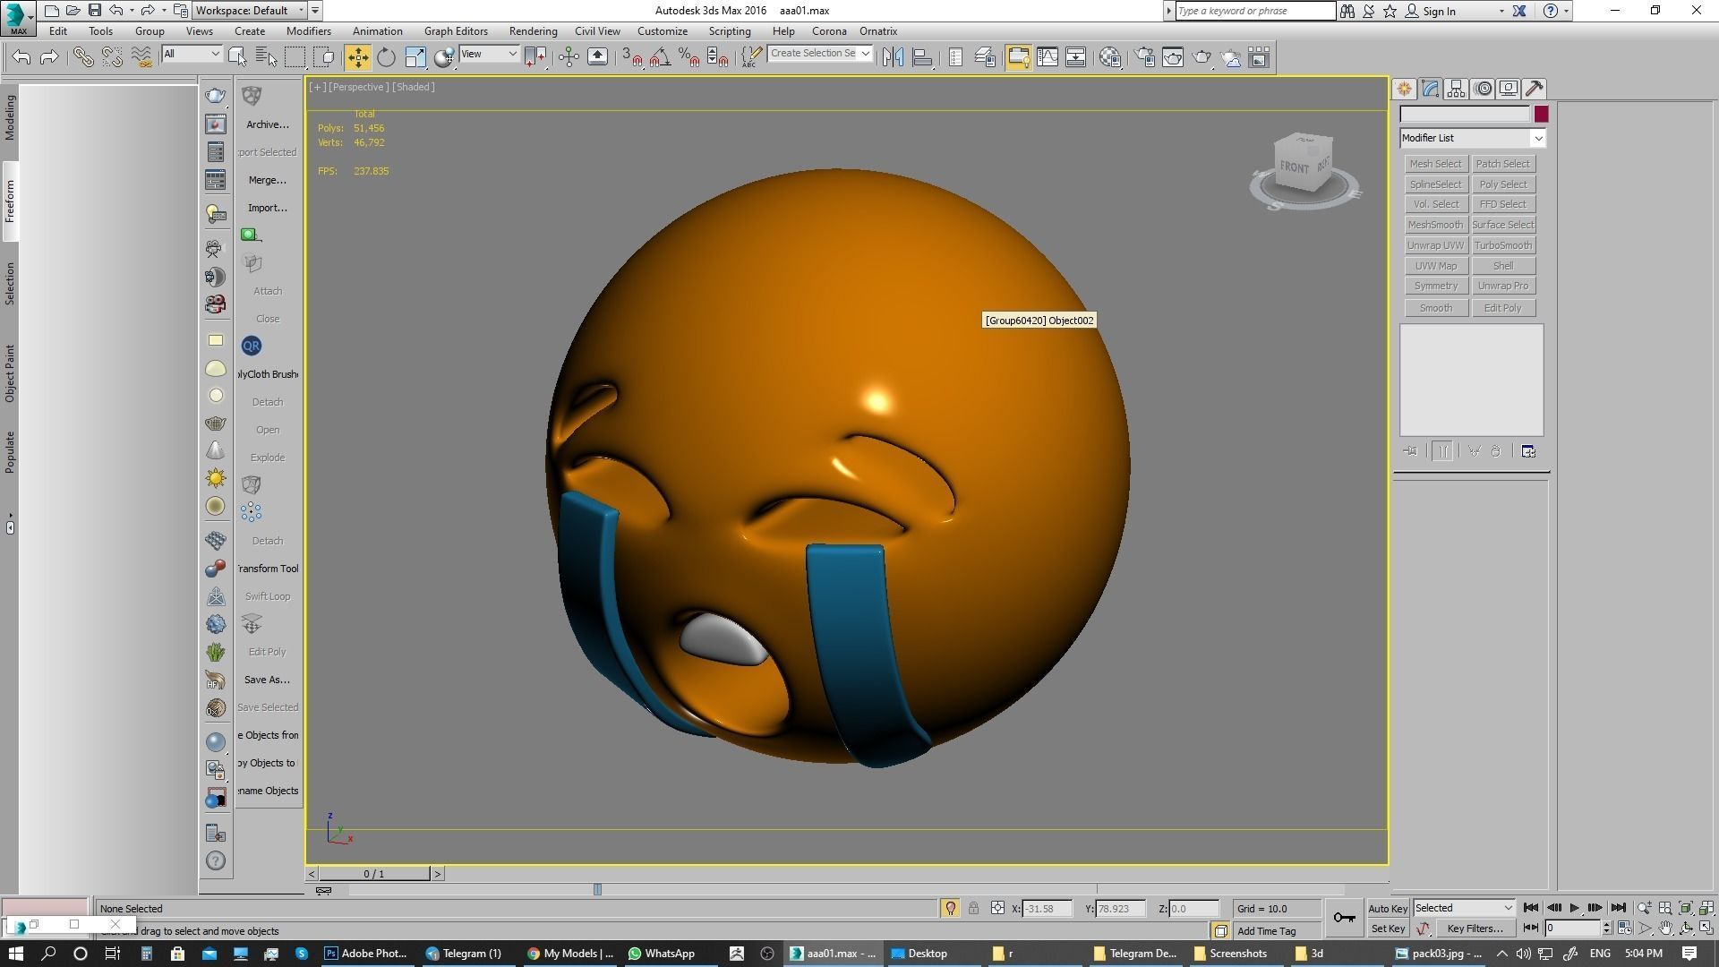
Task: Click the Set Key button
Action: (x=1388, y=928)
